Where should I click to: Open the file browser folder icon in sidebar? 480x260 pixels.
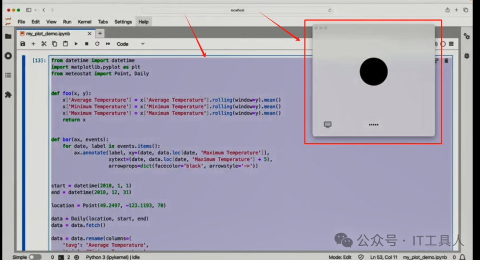[8, 36]
